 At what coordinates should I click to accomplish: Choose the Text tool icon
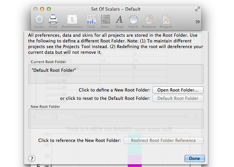119,19
